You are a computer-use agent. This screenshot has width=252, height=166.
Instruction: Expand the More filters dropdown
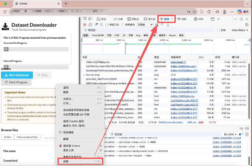(240, 30)
